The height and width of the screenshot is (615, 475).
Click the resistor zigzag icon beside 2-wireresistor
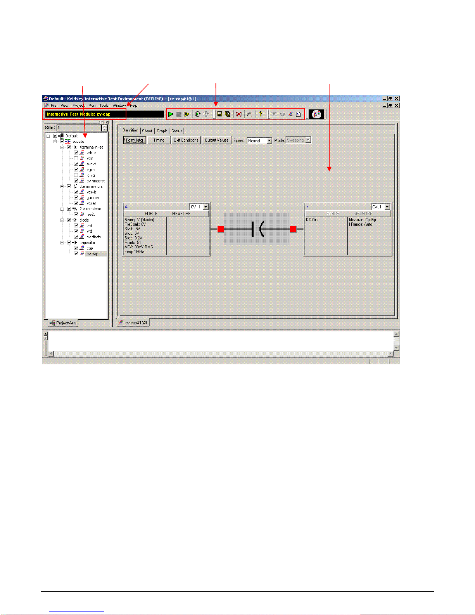[75, 209]
